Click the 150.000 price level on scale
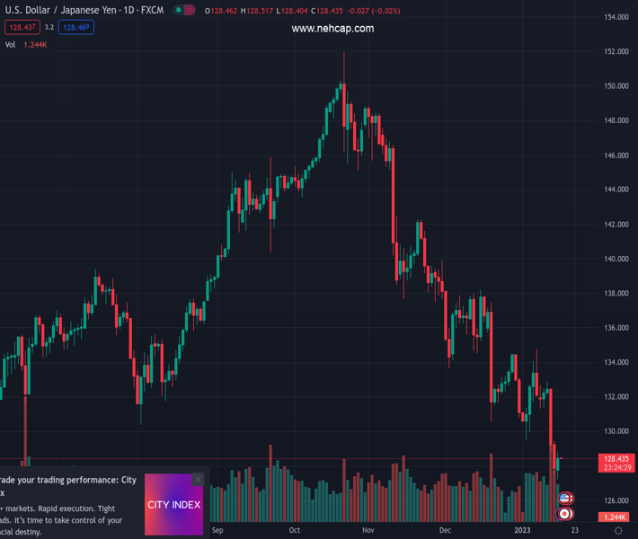Image resolution: width=638 pixels, height=539 pixels. tap(616, 86)
